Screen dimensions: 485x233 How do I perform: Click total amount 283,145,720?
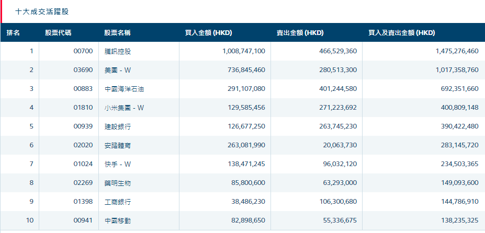click(x=460, y=145)
